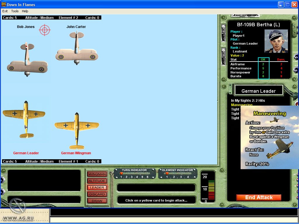299x224 pixels.
Task: Click the Horsepower stat row label
Action: (240, 72)
